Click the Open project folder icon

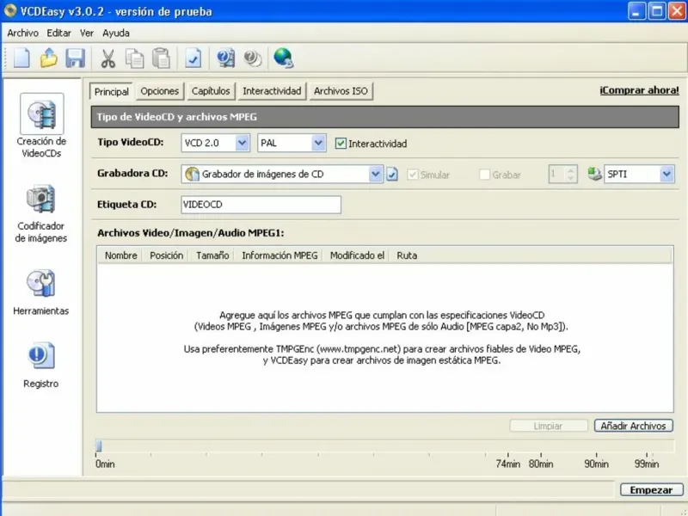click(x=49, y=58)
